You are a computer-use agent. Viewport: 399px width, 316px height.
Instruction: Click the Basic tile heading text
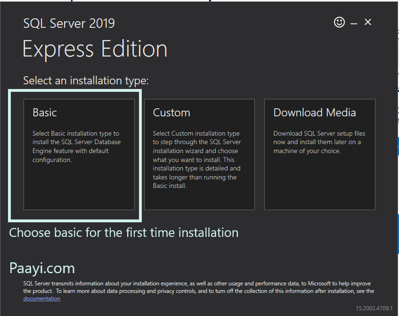point(45,112)
